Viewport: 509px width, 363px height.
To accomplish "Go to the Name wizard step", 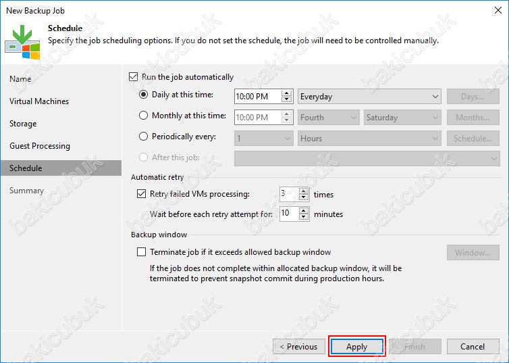I will (x=20, y=79).
